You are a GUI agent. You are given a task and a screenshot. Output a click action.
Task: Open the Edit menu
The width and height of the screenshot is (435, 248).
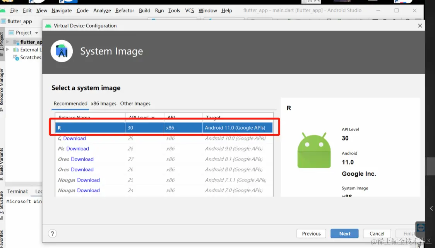27,10
